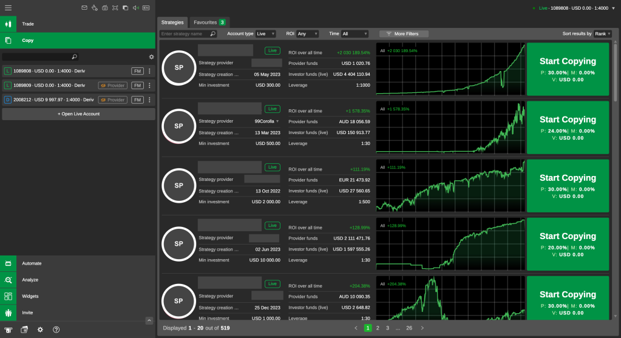The height and width of the screenshot is (338, 621).
Task: Click the layout windows icon in top toolbar
Action: 125,7
